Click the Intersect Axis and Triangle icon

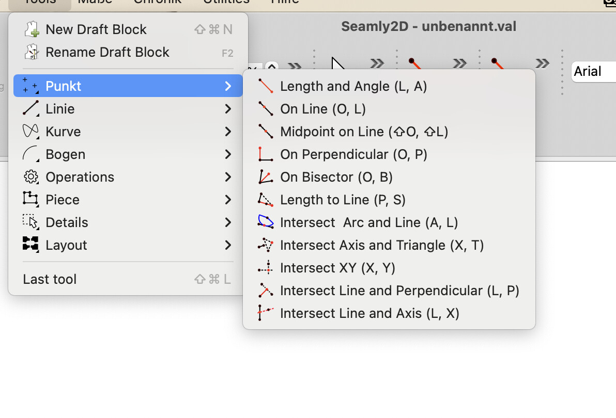point(266,245)
